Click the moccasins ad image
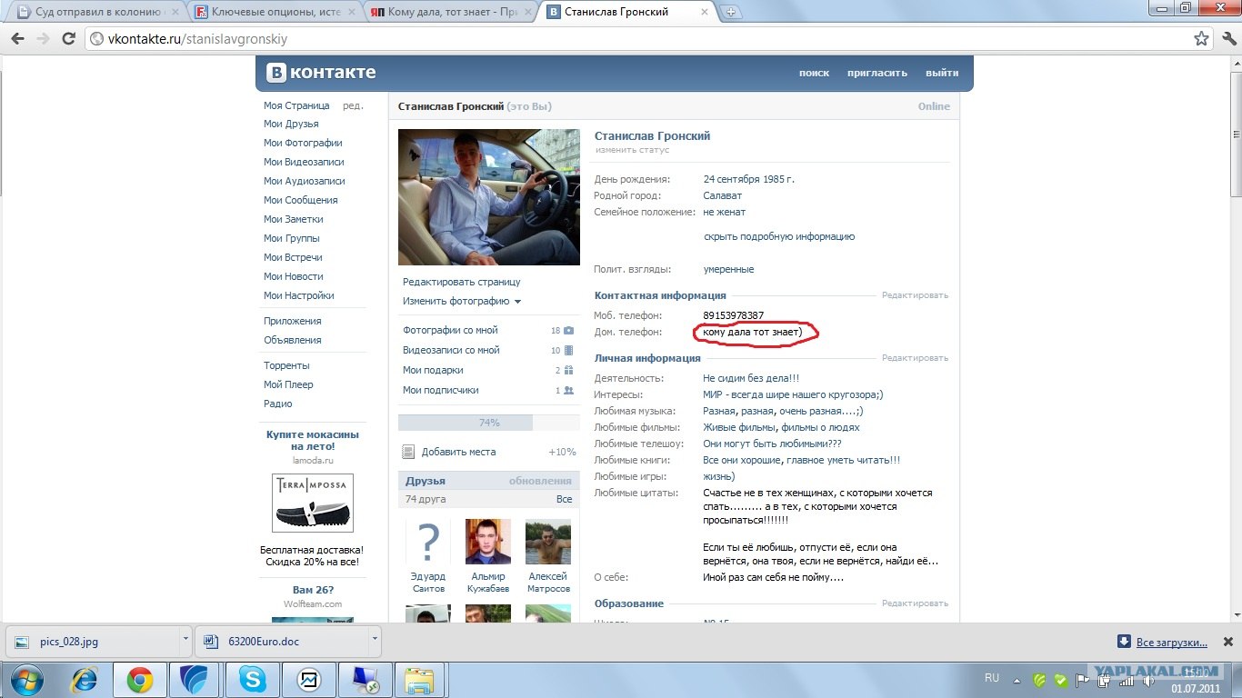This screenshot has height=698, width=1242. (x=313, y=503)
